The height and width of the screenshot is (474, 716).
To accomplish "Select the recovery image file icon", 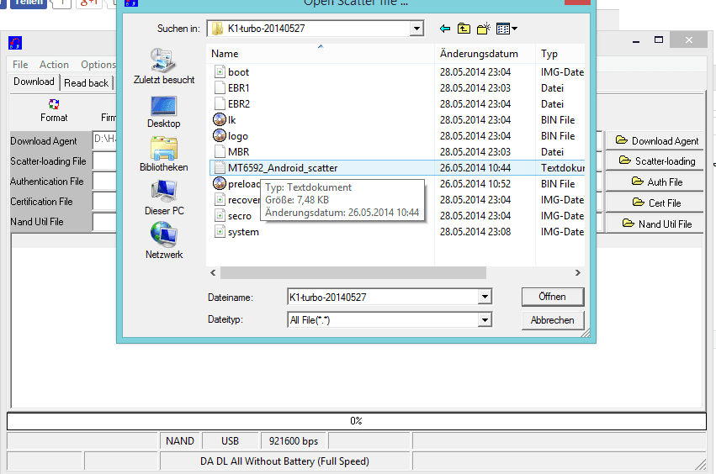I will 220,199.
